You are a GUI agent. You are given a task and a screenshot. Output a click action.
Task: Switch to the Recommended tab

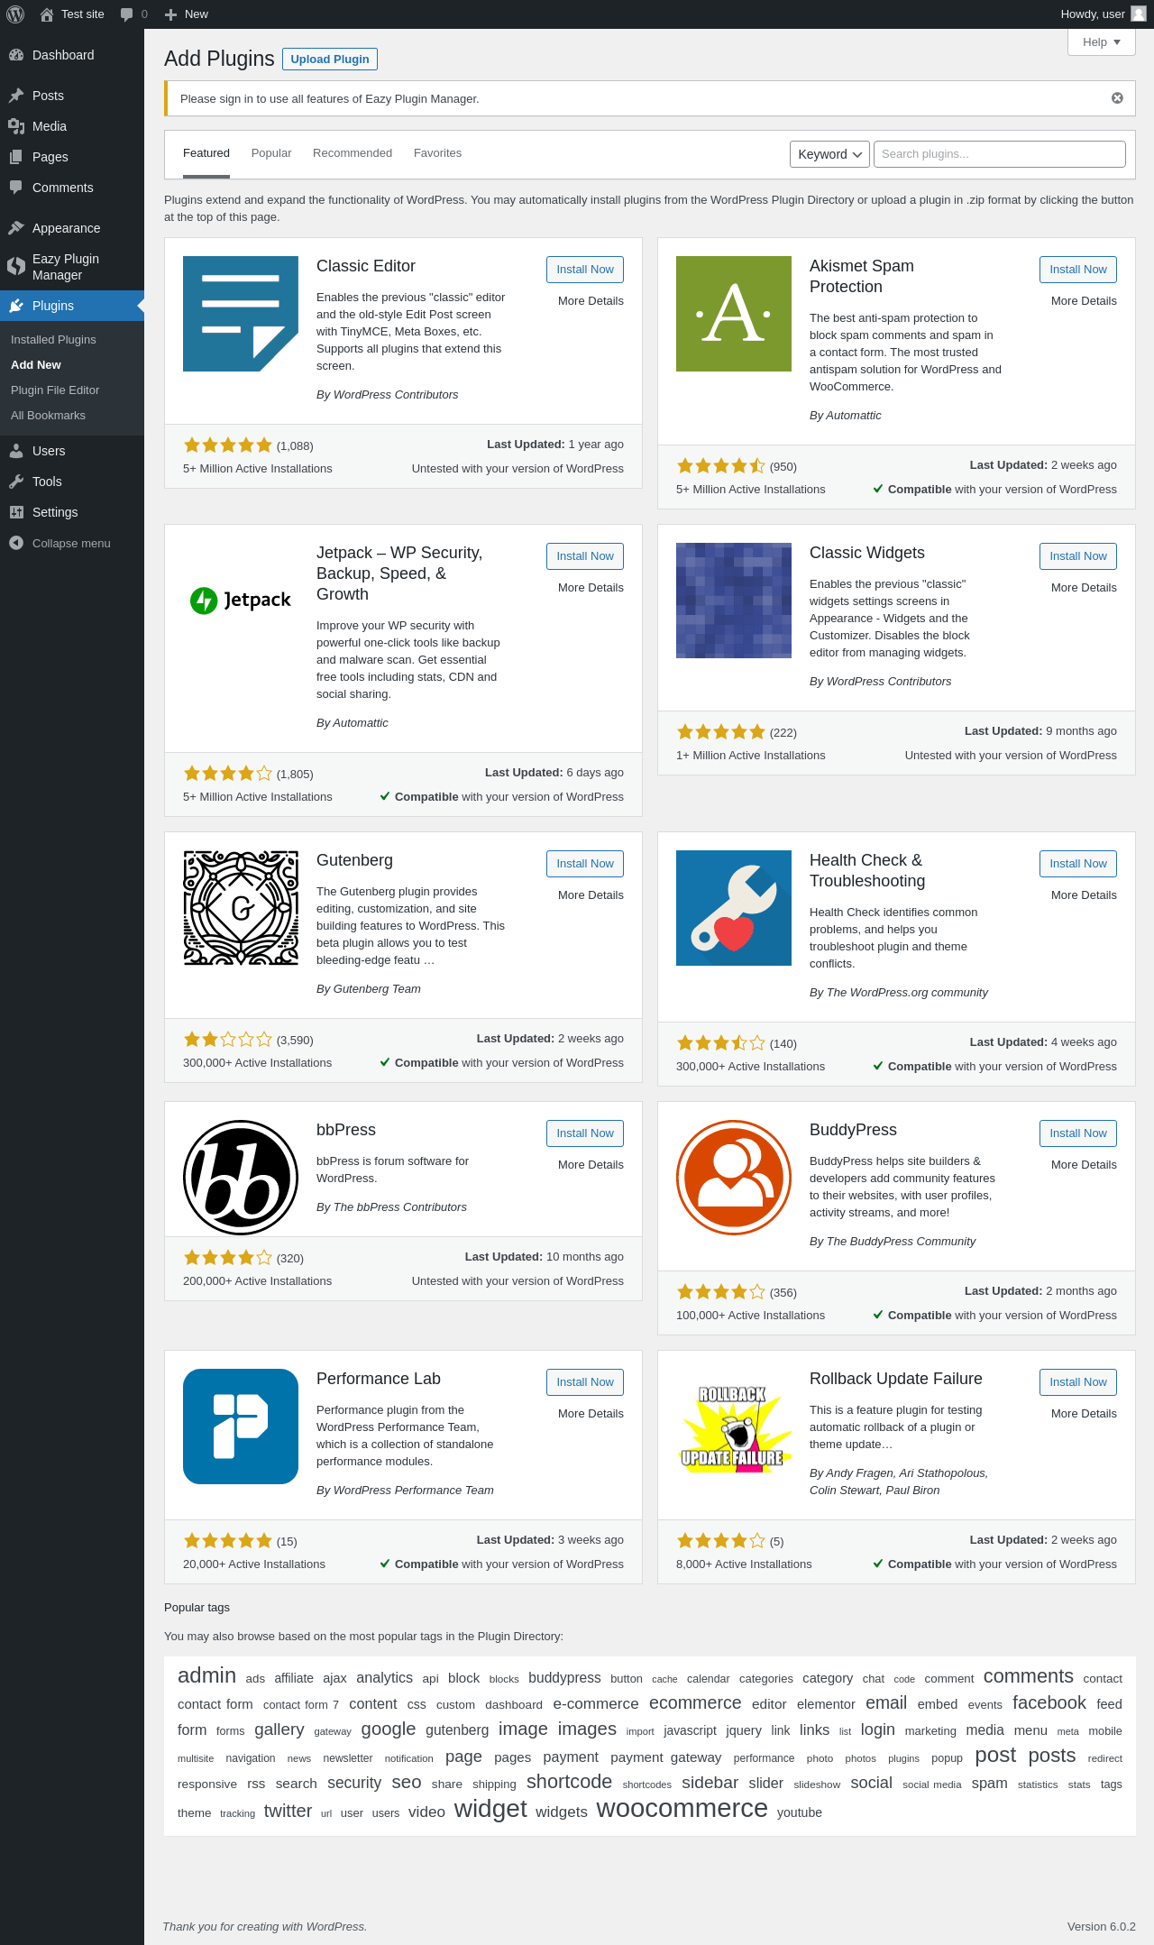(x=353, y=153)
